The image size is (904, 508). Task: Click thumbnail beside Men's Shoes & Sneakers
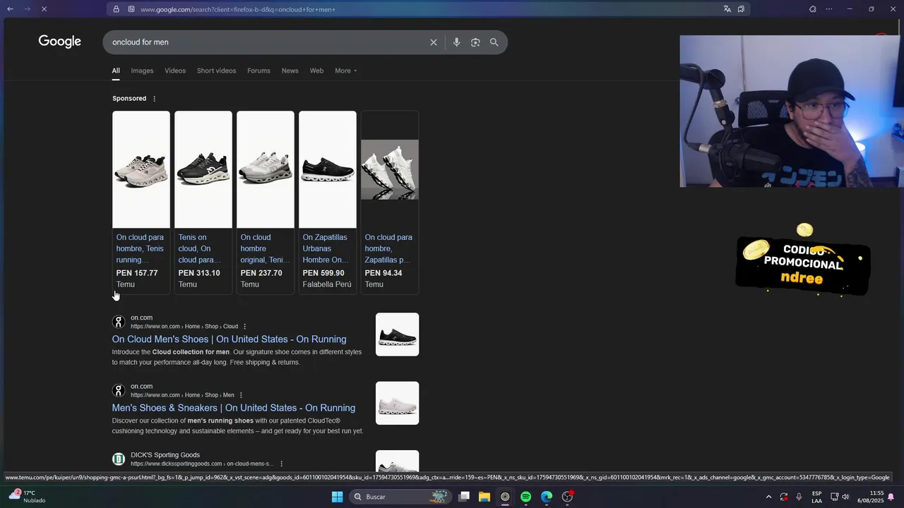[397, 403]
